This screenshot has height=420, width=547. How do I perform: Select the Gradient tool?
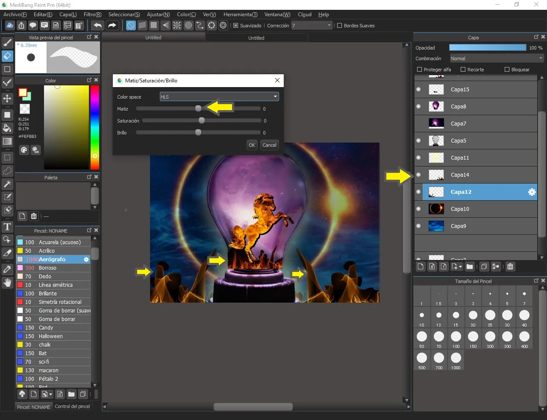[x=7, y=141]
